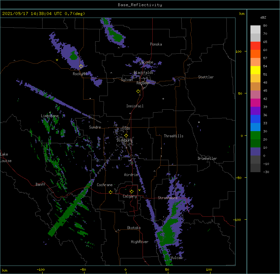Click the red 65 dBZ legend swatch
The width and height of the screenshot is (280, 274).
[255, 46]
